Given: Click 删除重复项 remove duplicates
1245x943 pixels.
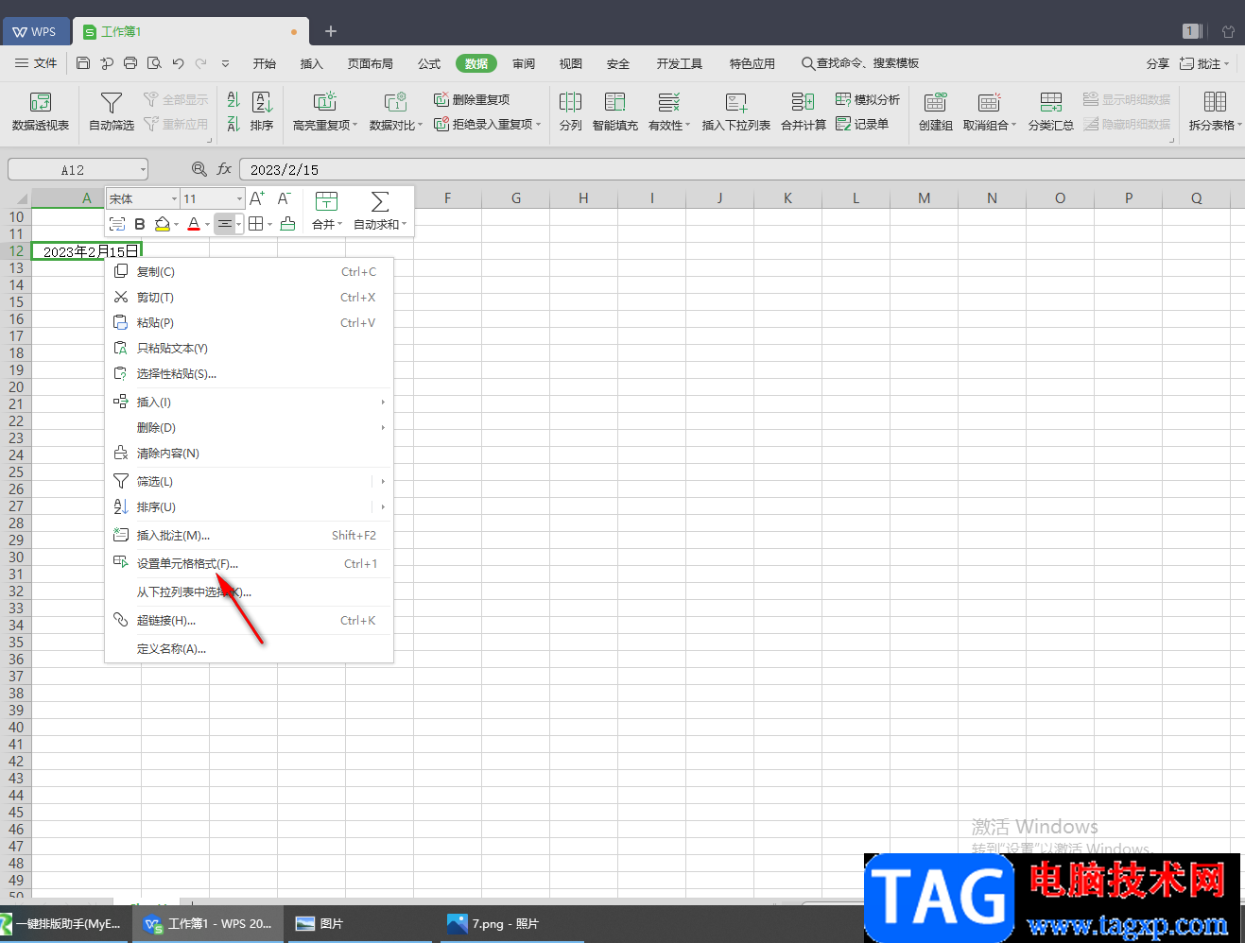Looking at the screenshot, I should pos(472,99).
